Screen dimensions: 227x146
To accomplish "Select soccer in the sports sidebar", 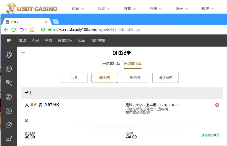I will point(9,55).
